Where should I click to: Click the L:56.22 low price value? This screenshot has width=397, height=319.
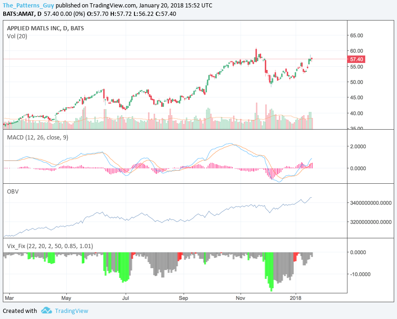pyautogui.click(x=143, y=14)
